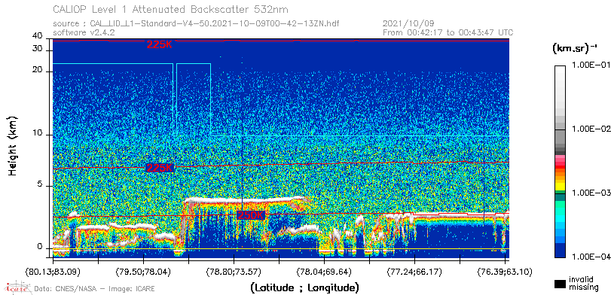Click the coordinate label (79.50;78.04)

(143, 271)
